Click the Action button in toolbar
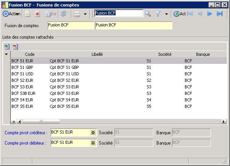The height and width of the screenshot is (166, 230). (11, 14)
